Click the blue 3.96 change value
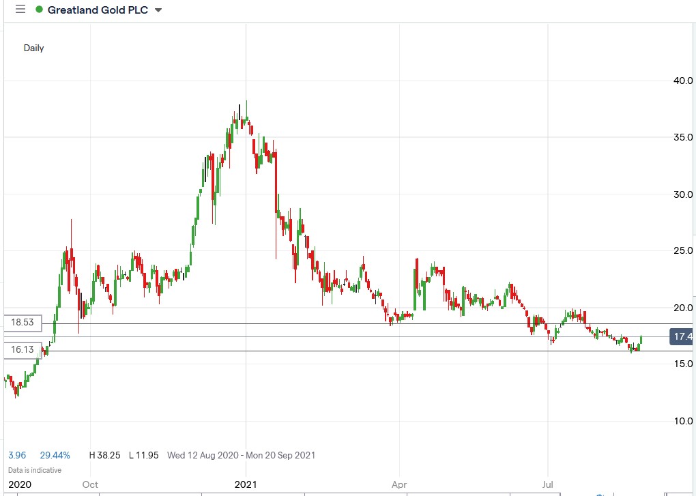The height and width of the screenshot is (496, 696). click(x=16, y=455)
